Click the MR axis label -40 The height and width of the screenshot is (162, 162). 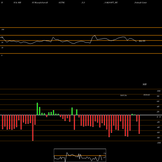[158, 127]
